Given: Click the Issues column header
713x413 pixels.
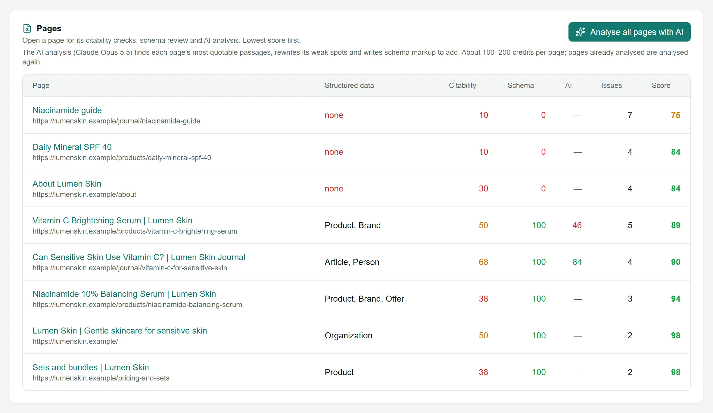Looking at the screenshot, I should pos(611,85).
